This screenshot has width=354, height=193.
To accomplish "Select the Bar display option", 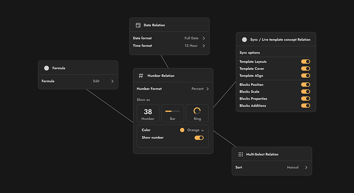I will pyautogui.click(x=172, y=113).
